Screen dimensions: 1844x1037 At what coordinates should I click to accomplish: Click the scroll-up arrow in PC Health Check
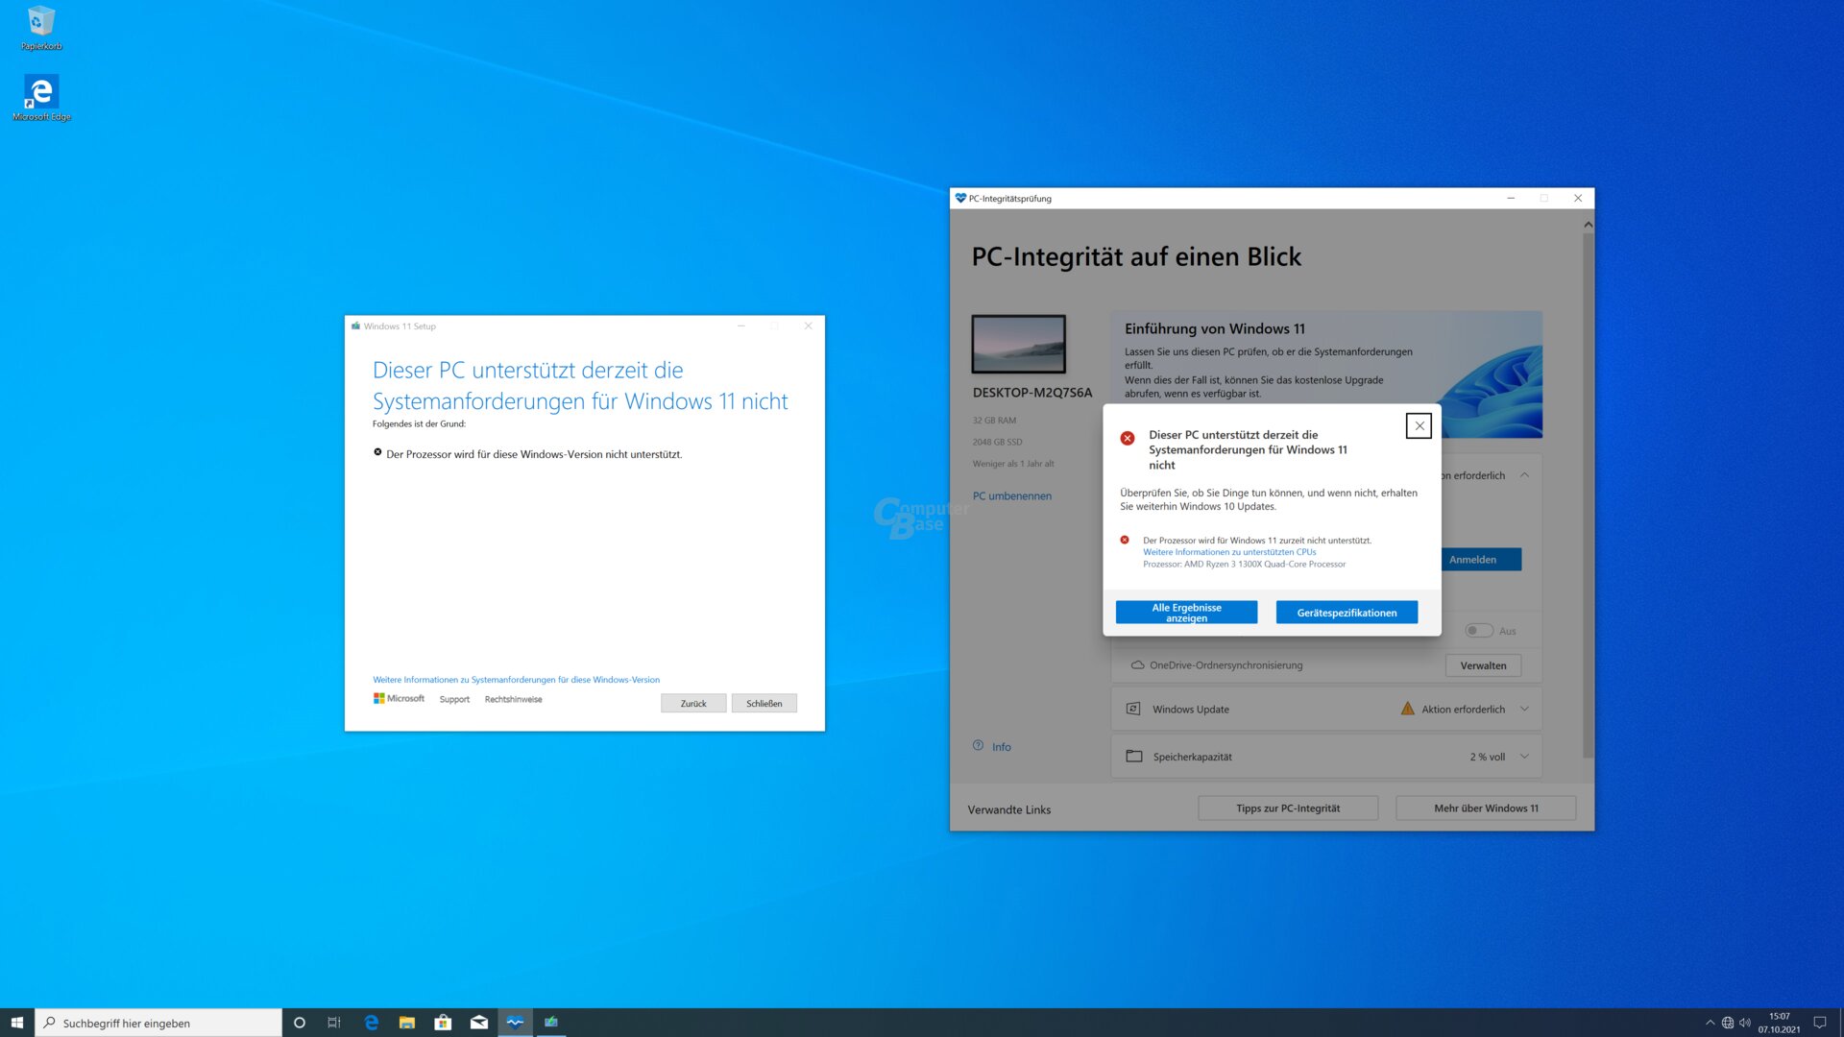1588,225
